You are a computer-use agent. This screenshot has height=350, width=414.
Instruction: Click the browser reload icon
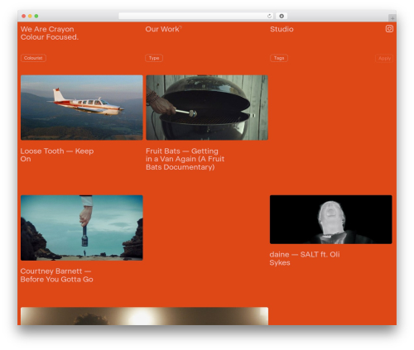click(x=269, y=17)
